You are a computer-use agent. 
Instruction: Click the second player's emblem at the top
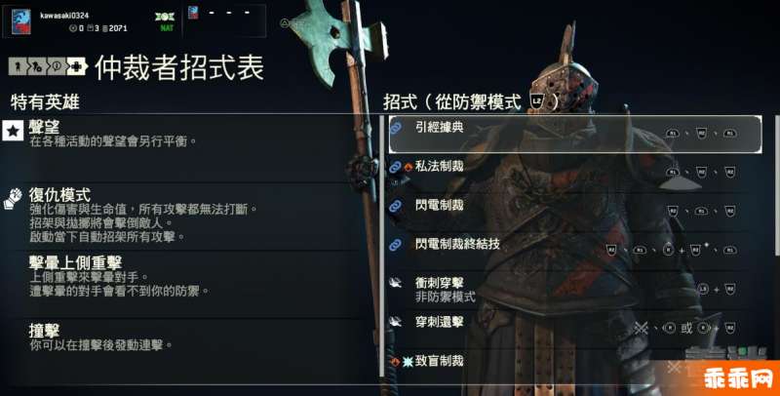[x=193, y=13]
